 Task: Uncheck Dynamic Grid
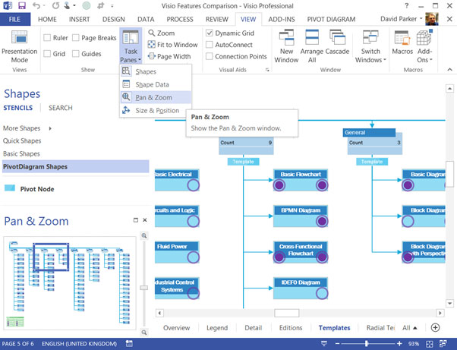[210, 33]
